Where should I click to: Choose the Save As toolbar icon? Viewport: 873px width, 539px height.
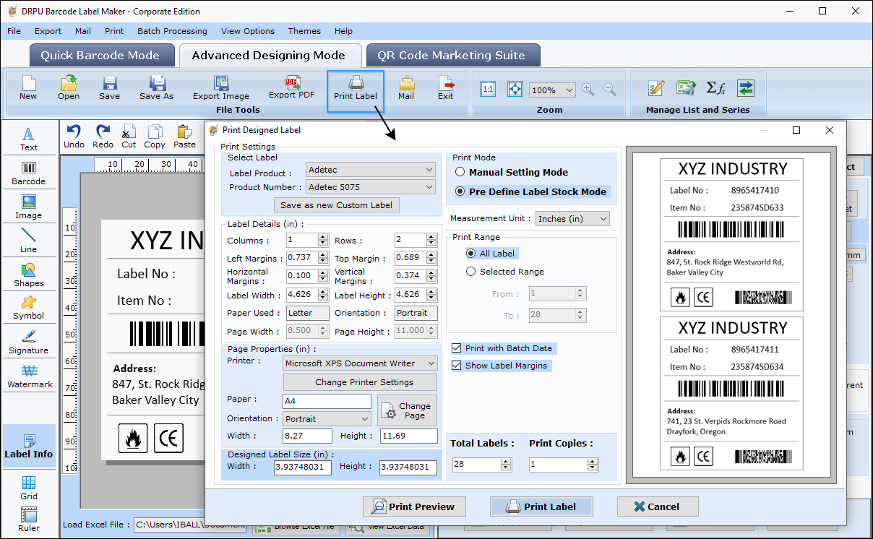(x=156, y=88)
